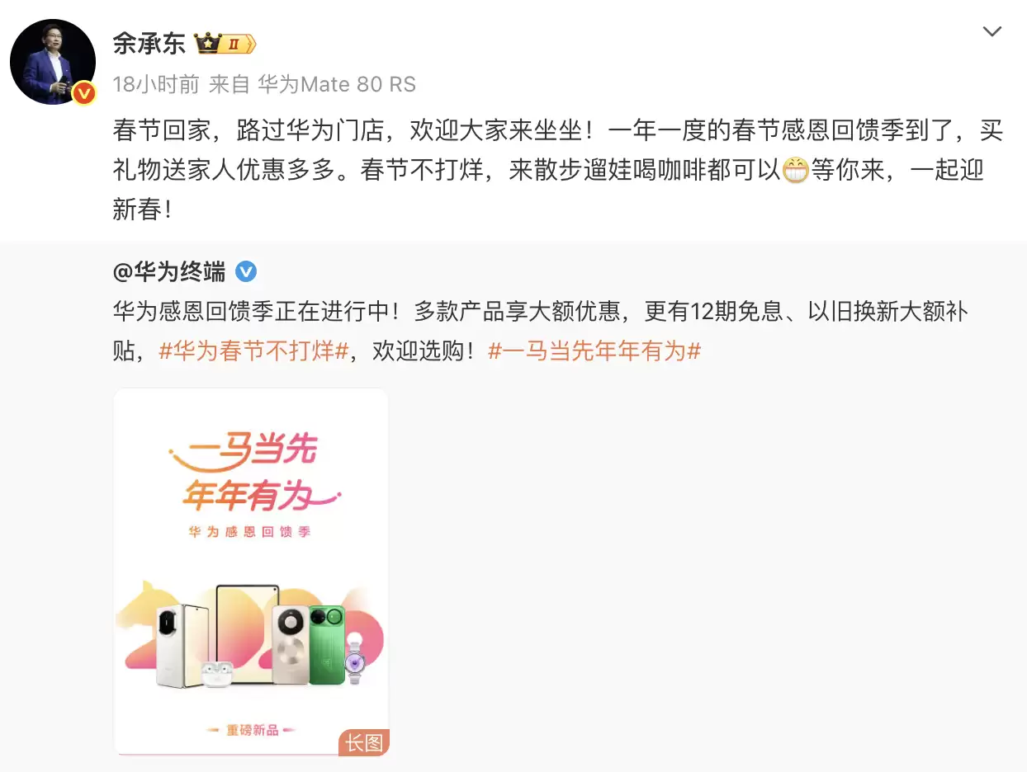The height and width of the screenshot is (772, 1027).
Task: Open hashtag #一马当先年年有为#
Action: 594,351
